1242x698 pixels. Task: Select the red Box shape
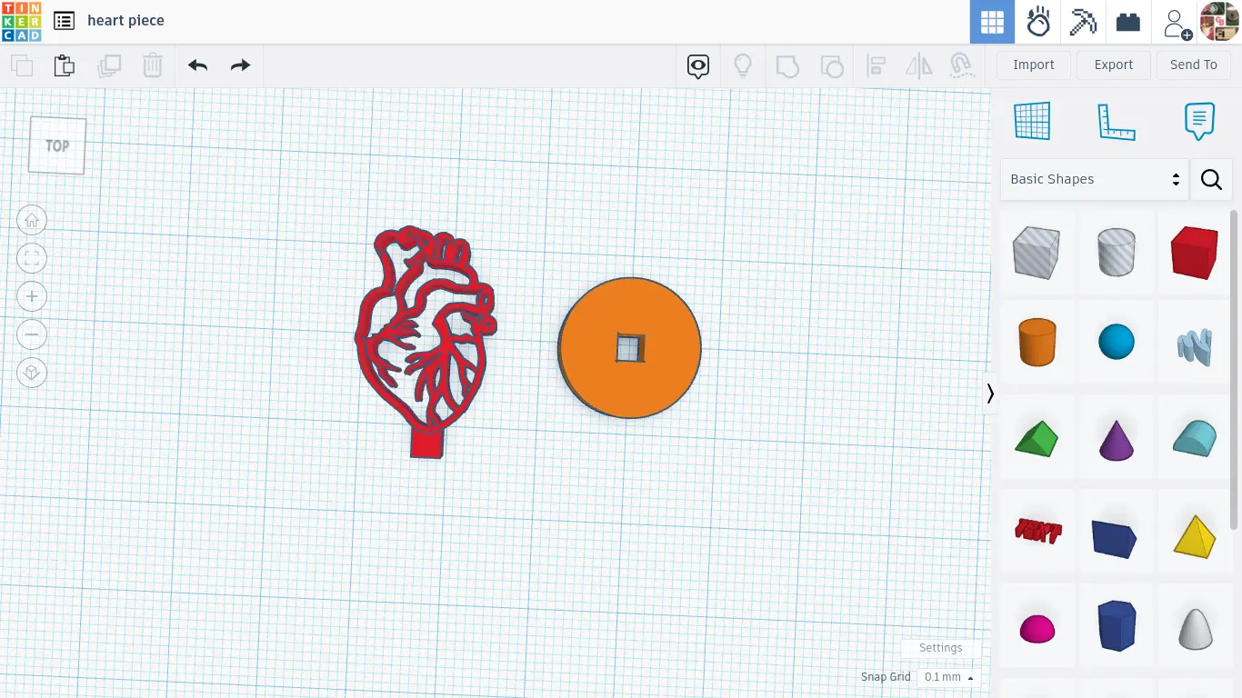coord(1193,252)
